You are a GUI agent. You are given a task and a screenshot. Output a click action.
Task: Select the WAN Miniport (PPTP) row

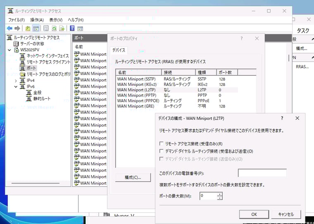point(177,95)
